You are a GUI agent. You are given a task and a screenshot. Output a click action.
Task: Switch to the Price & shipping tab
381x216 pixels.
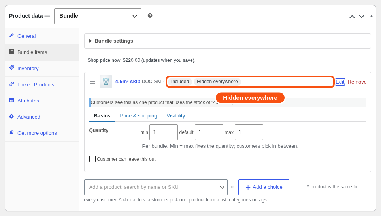tap(138, 116)
